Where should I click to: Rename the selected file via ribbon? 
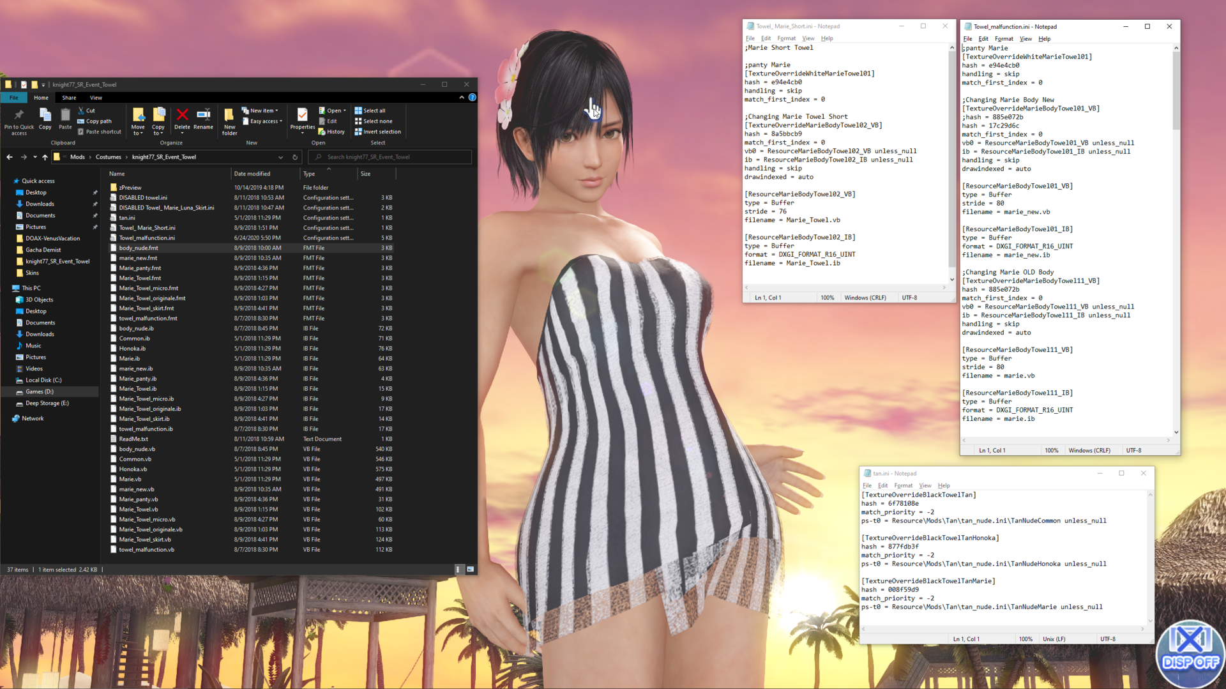tap(203, 119)
